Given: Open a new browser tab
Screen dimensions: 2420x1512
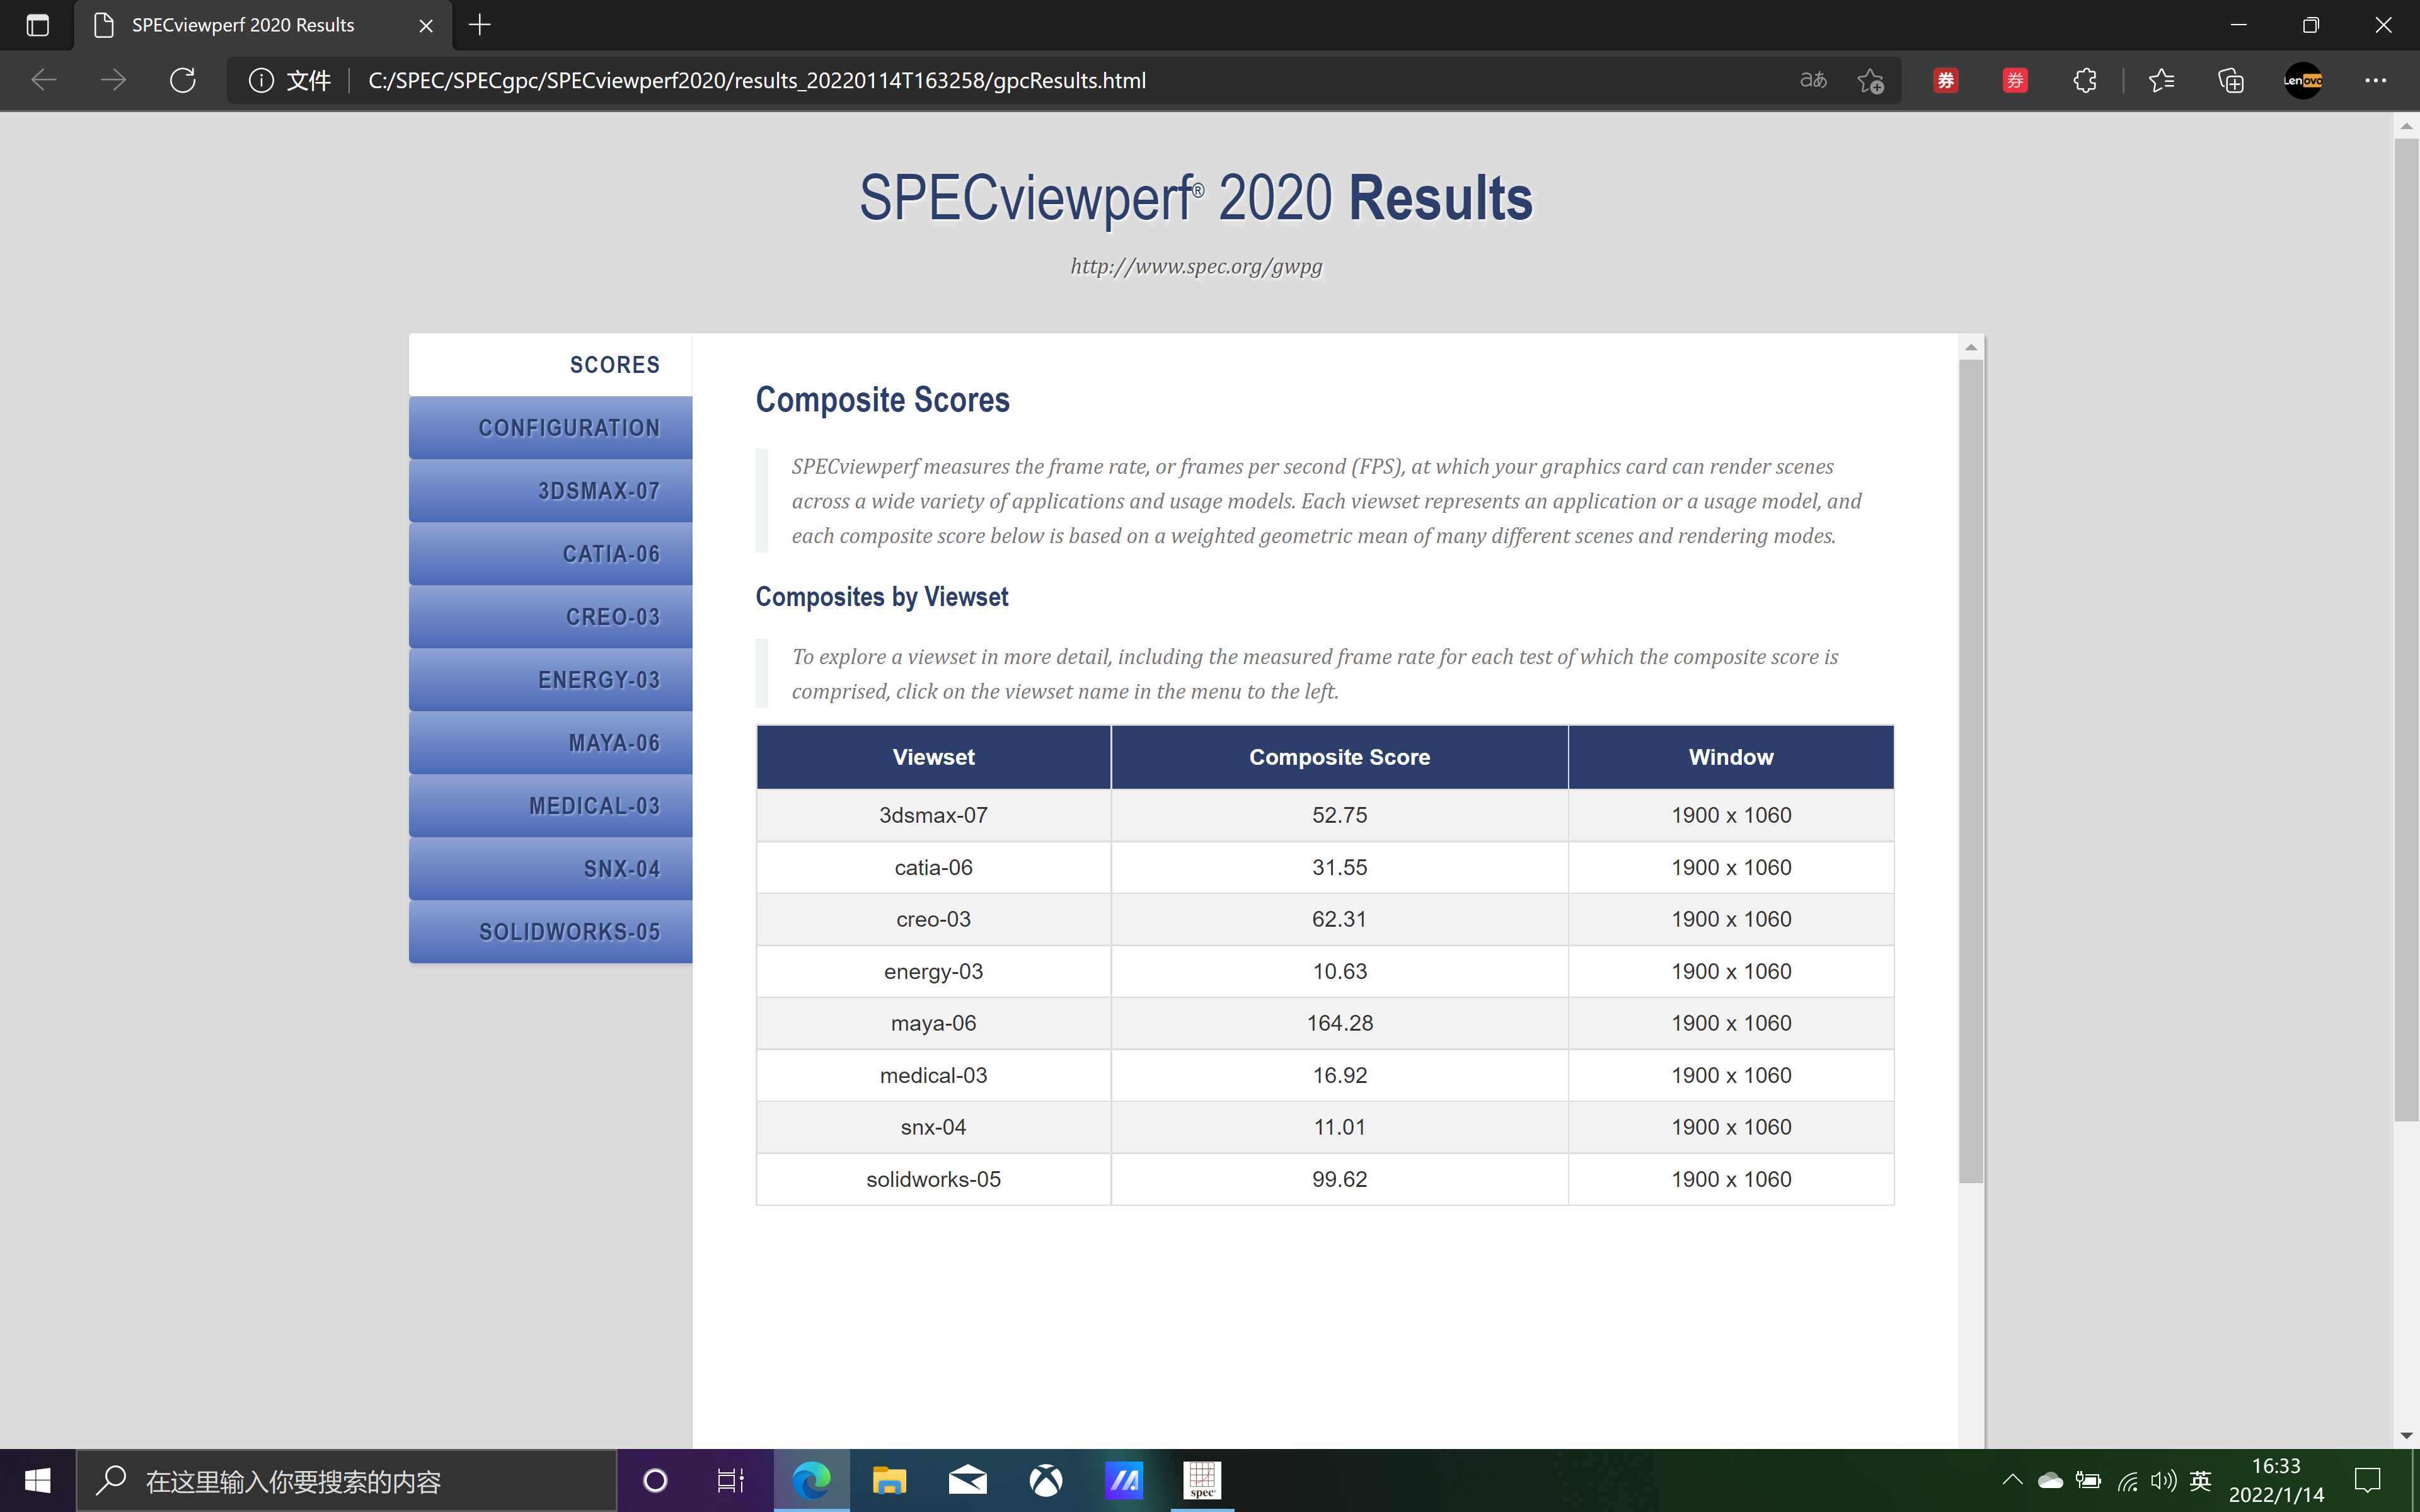Looking at the screenshot, I should (480, 25).
